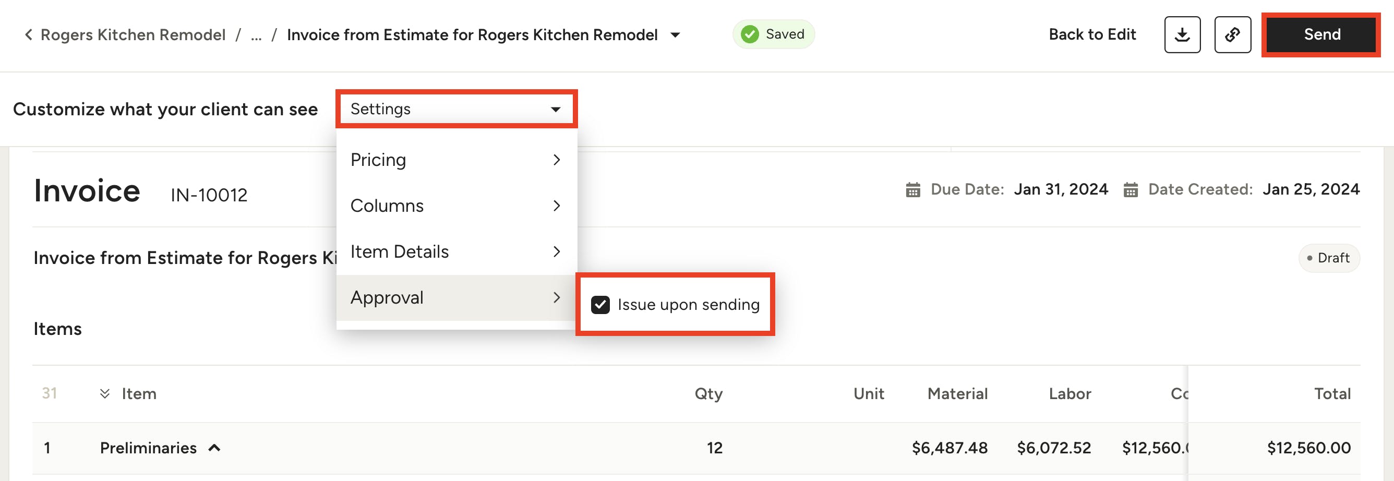The image size is (1394, 481).
Task: Click the green Saved checkmark indicator
Action: click(750, 33)
